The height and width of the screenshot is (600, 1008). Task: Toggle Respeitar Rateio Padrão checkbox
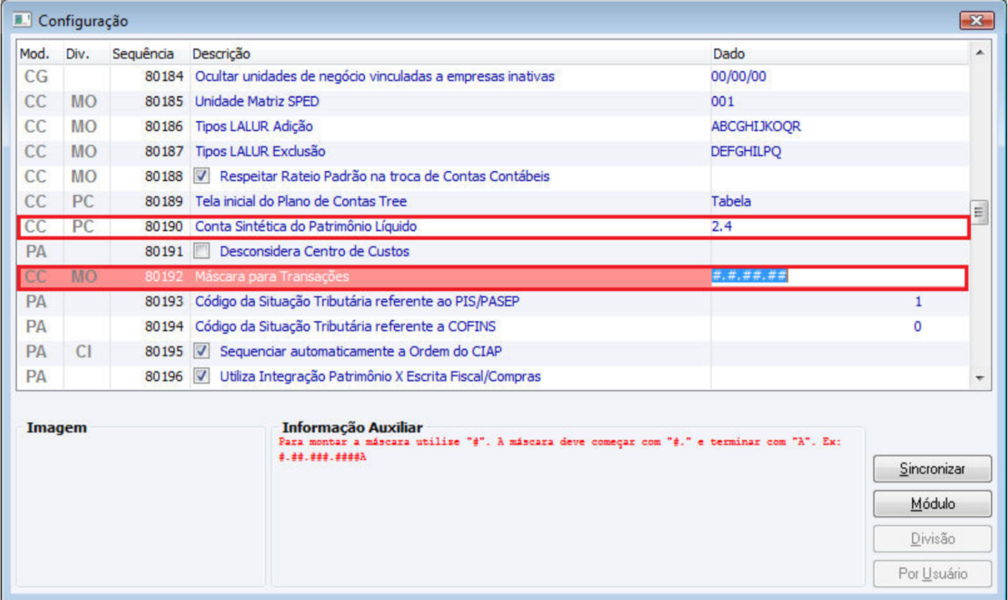201,176
